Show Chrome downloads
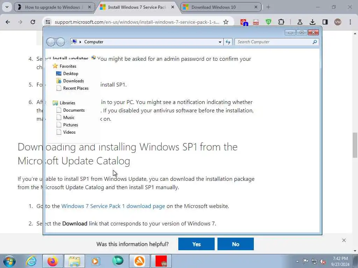Screen dimensions: 358x268 pyautogui.click(x=312, y=22)
